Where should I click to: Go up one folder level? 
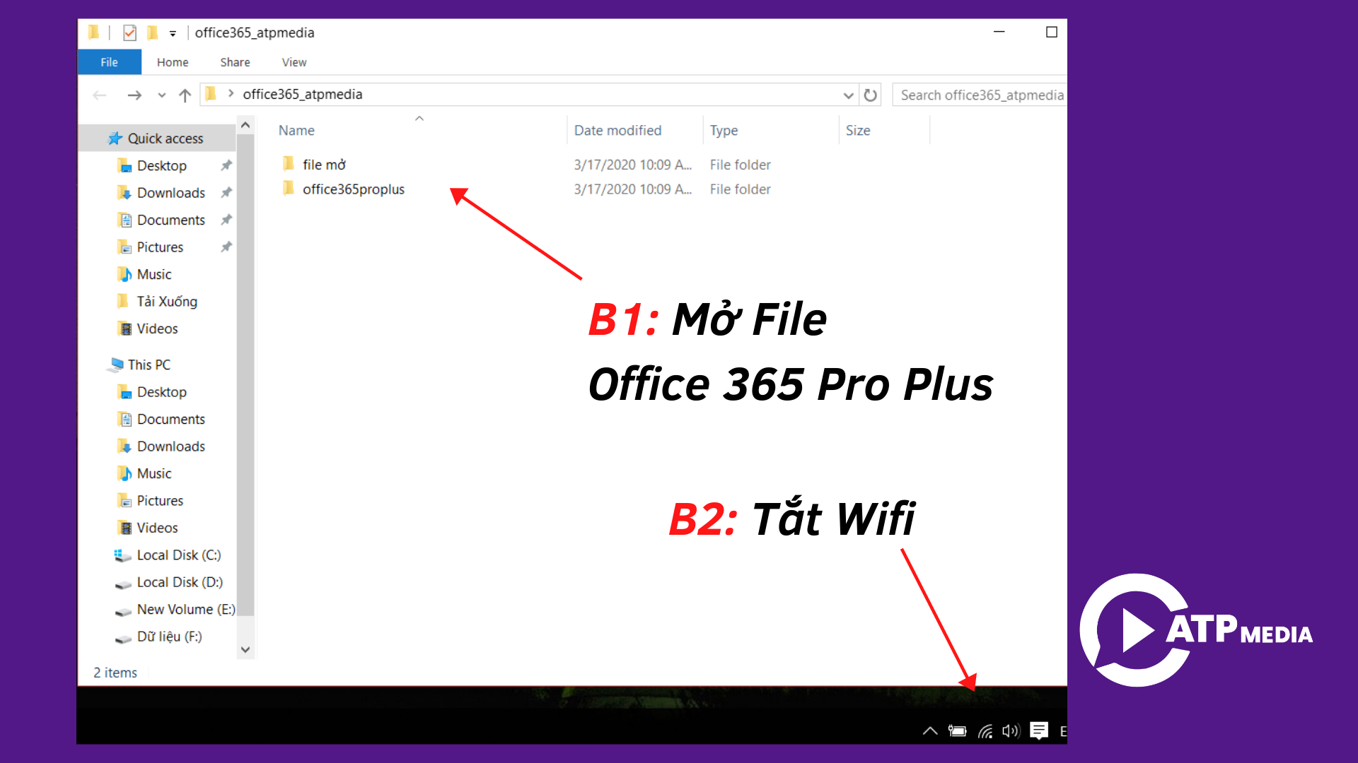click(x=185, y=95)
